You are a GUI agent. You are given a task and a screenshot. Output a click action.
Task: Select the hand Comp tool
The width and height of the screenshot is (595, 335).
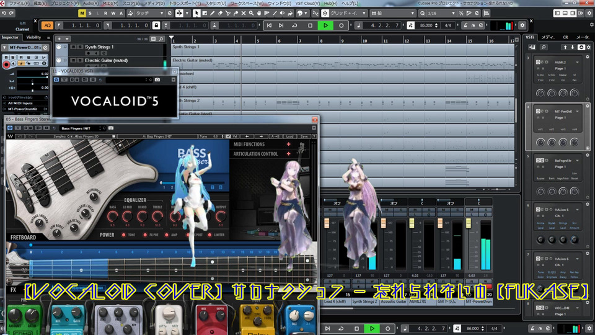point(259,13)
